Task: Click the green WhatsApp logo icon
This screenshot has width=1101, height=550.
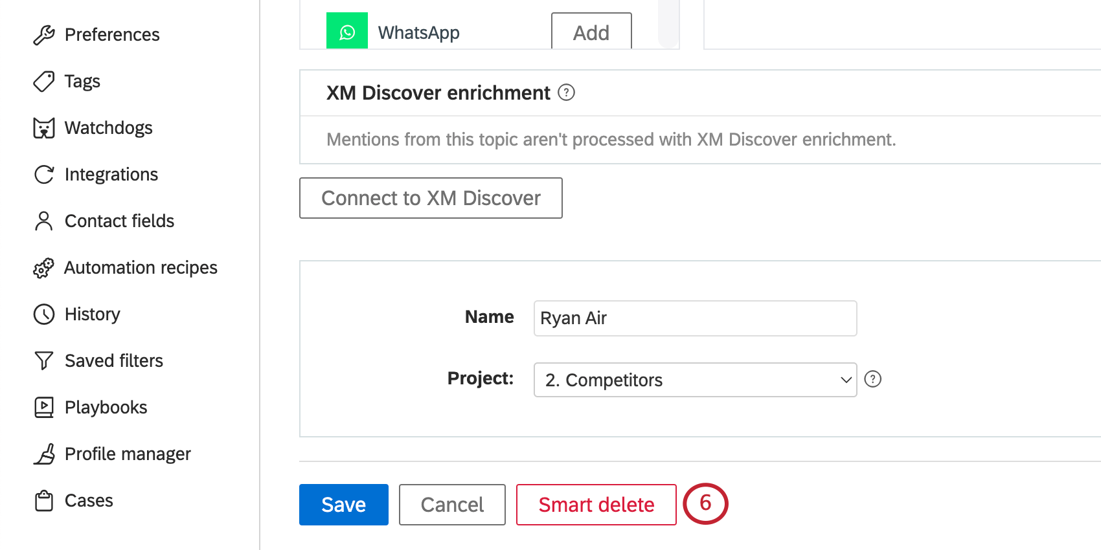Action: (x=347, y=31)
